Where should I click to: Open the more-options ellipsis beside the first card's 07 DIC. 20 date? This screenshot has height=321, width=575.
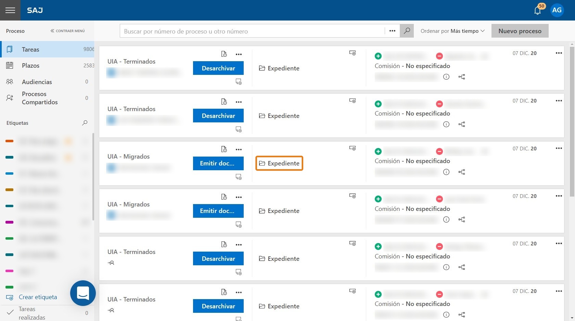(559, 53)
